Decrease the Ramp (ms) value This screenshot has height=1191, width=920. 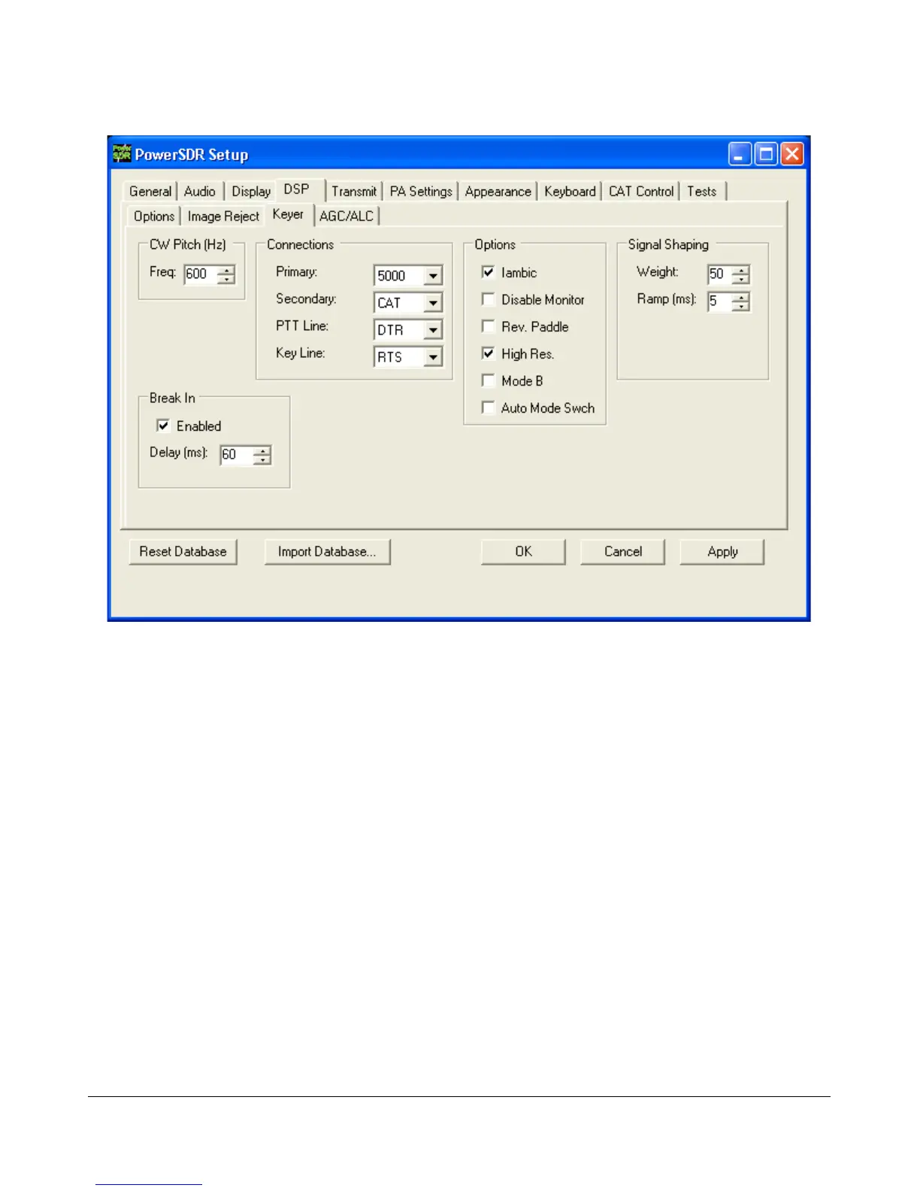(740, 306)
